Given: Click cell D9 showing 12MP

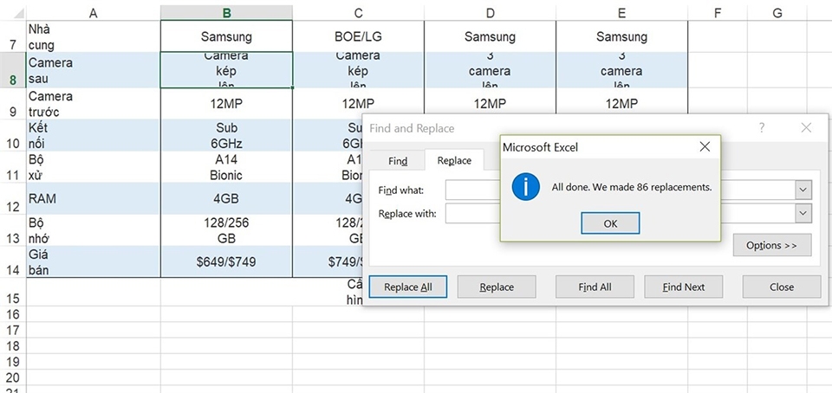Looking at the screenshot, I should click(490, 100).
